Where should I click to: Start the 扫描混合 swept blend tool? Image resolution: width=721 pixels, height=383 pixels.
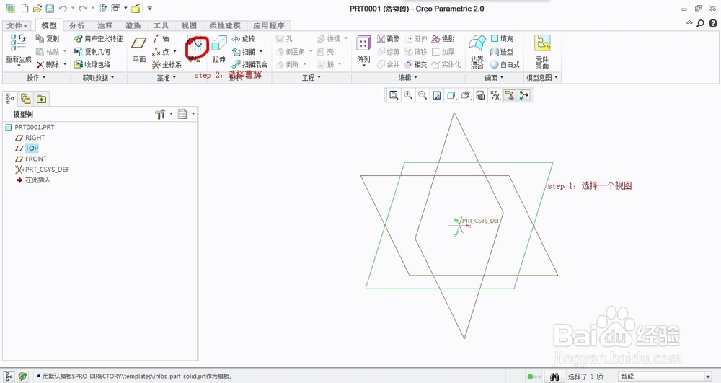pyautogui.click(x=249, y=64)
